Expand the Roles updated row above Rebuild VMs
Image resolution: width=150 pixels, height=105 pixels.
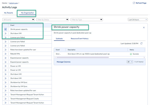pos(6,50)
